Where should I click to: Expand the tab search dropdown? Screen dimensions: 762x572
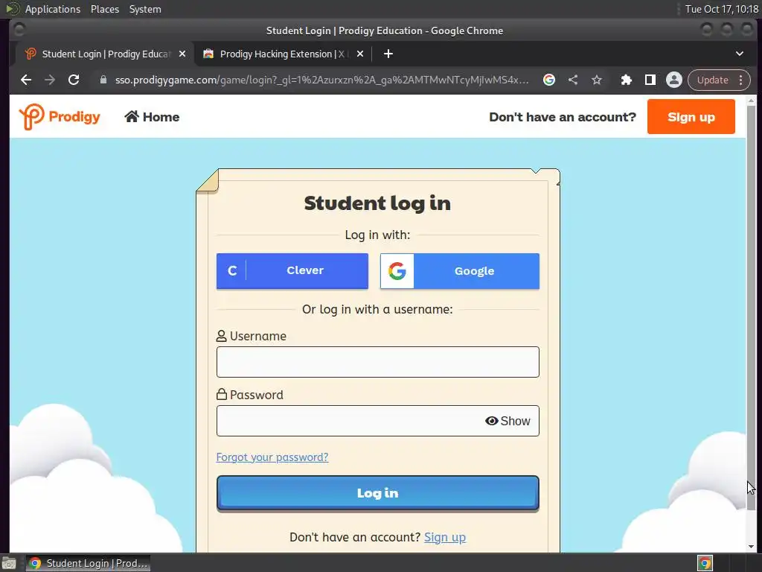point(739,54)
